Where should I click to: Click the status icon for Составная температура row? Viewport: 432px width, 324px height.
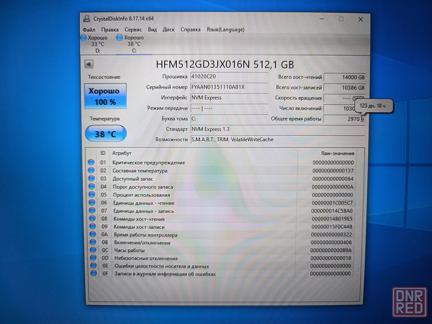(x=92, y=171)
